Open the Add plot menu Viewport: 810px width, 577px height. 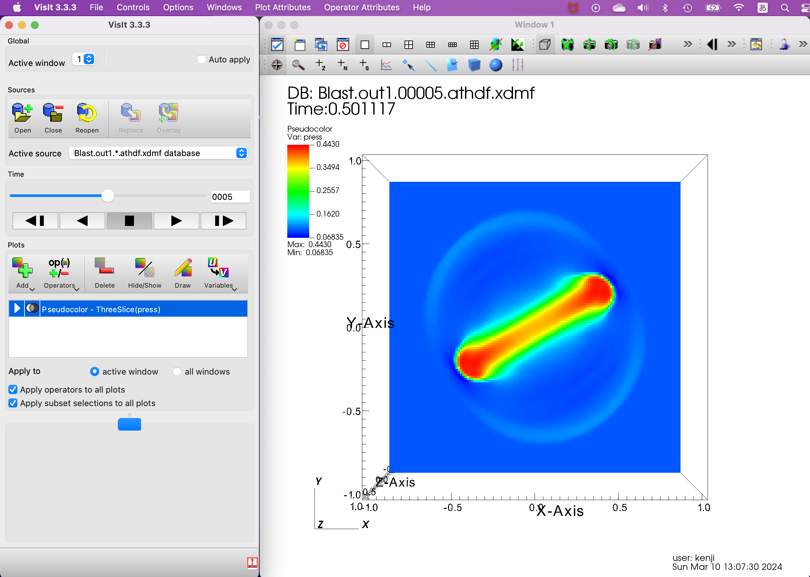click(x=23, y=273)
